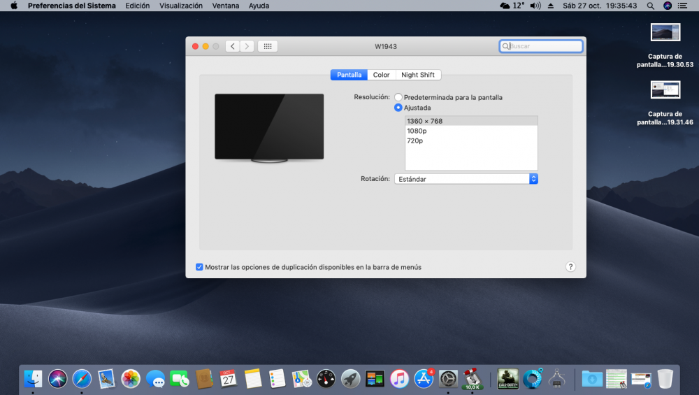699x395 pixels.
Task: Minimize the W1943 window with yellow button
Action: pyautogui.click(x=206, y=46)
